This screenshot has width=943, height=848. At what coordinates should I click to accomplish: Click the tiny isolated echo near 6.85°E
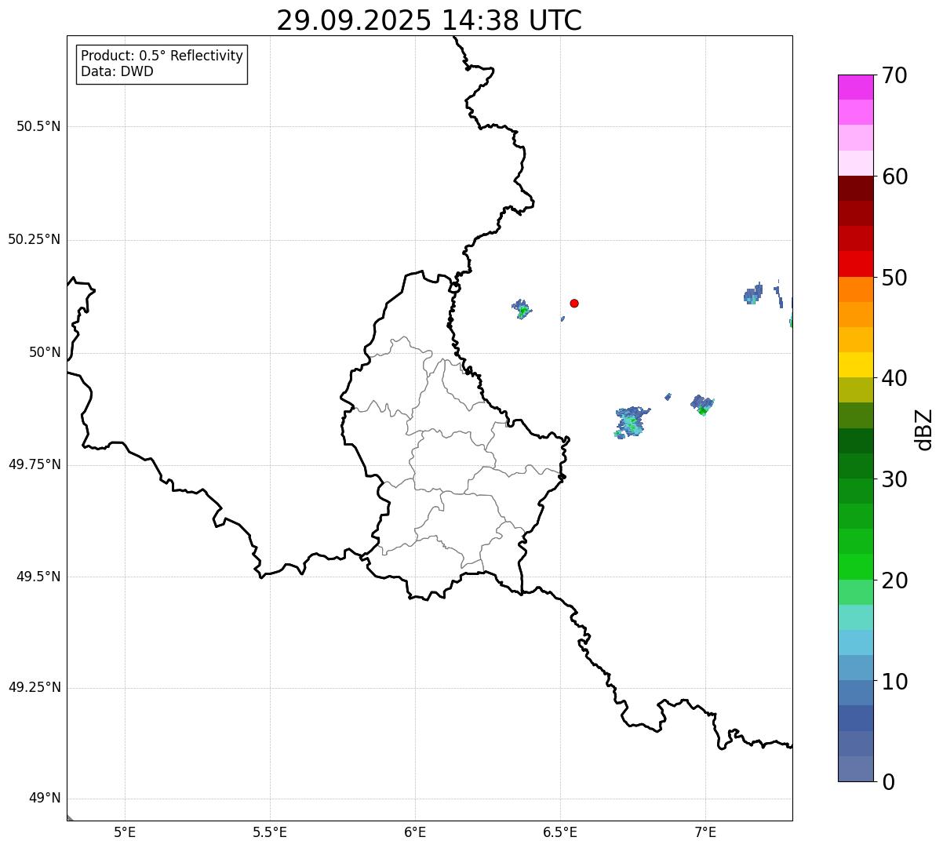[668, 397]
